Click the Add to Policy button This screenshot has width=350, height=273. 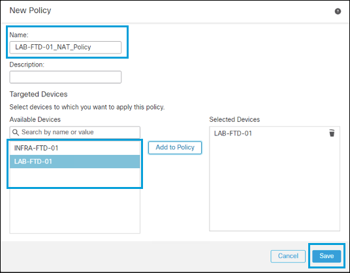[175, 147]
